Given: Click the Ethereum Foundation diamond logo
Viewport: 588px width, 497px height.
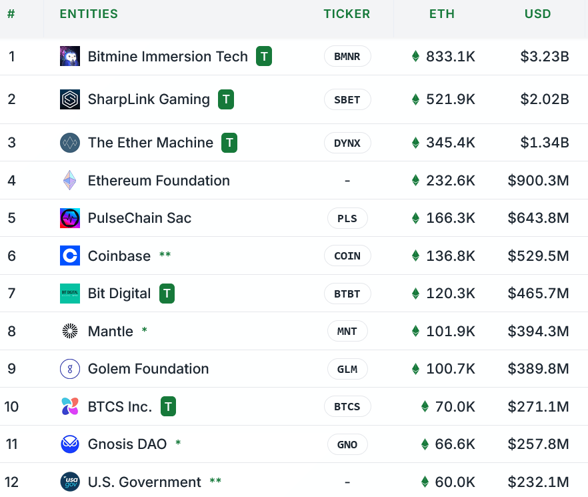Looking at the screenshot, I should [x=69, y=180].
